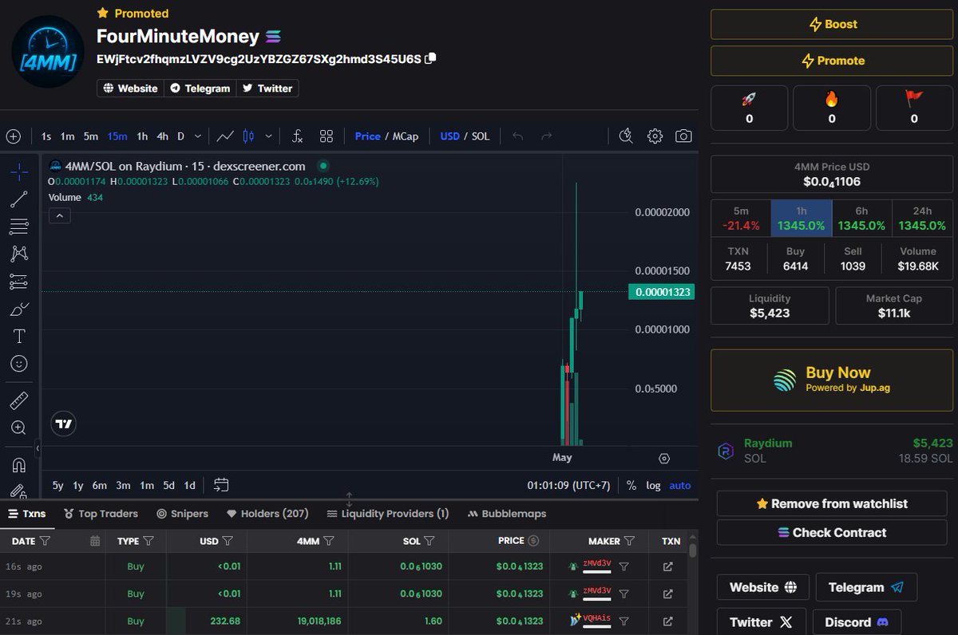The image size is (958, 635).
Task: Click Remove from watchlist
Action: [832, 503]
